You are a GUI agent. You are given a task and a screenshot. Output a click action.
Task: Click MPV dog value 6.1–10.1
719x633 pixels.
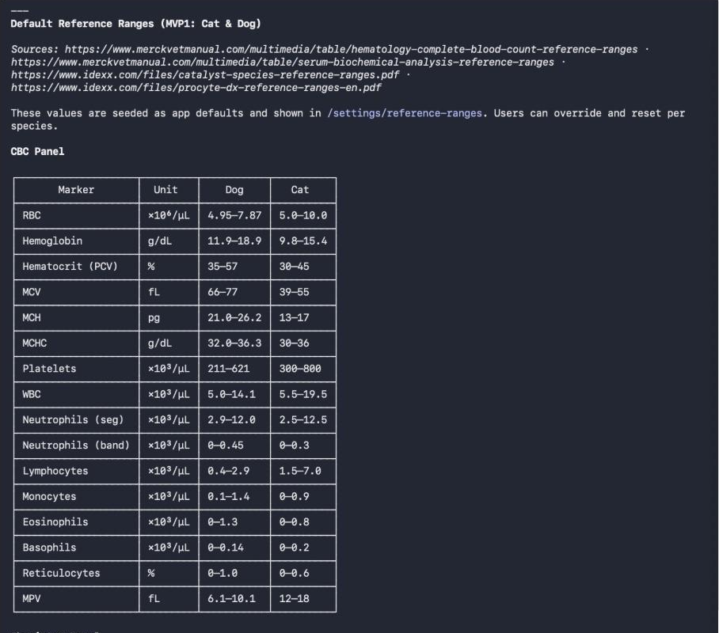pos(231,599)
